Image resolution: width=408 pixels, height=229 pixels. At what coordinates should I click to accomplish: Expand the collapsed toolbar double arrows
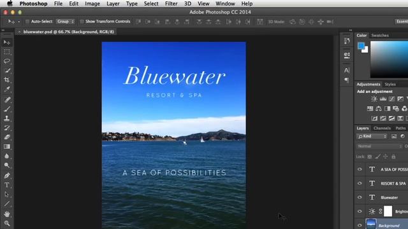point(3,30)
